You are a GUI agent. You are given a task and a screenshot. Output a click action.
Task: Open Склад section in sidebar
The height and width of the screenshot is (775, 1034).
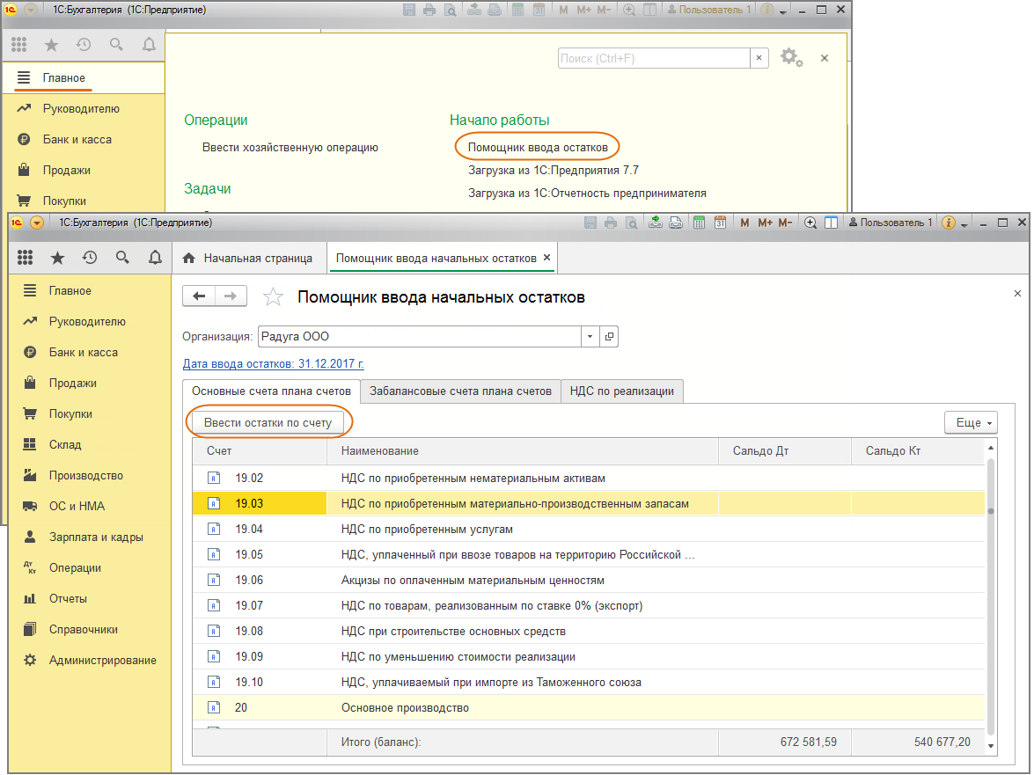click(x=64, y=445)
